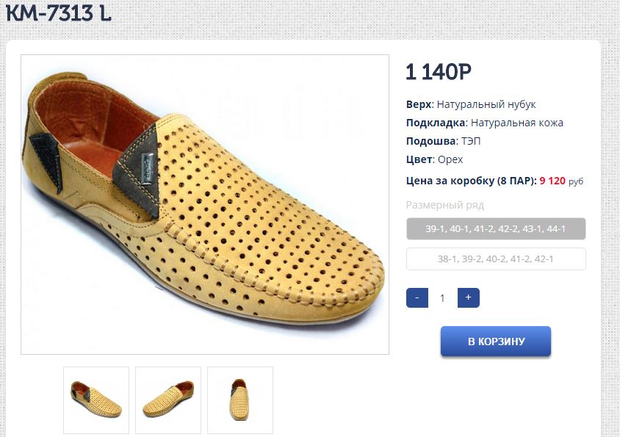The width and height of the screenshot is (620, 437).
Task: Click the 'Цвет: Орех' color line
Action: [x=434, y=159]
